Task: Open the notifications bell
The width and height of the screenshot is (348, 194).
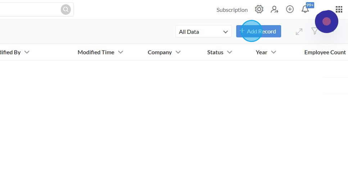Action: click(306, 9)
